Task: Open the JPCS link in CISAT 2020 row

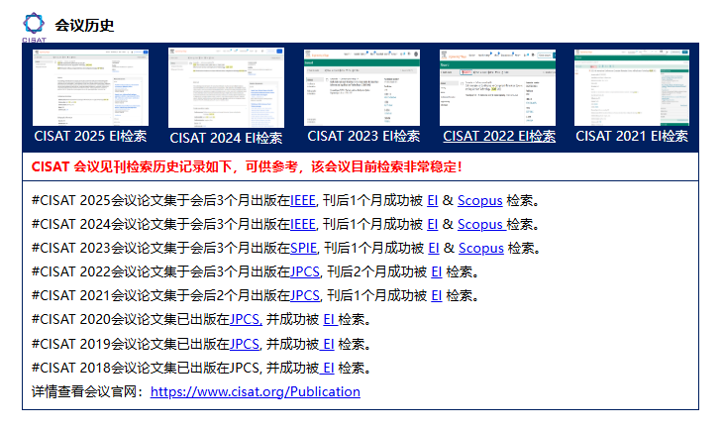Action: 246,320
